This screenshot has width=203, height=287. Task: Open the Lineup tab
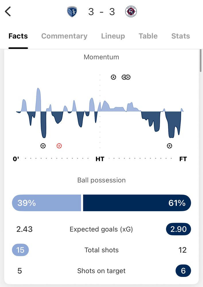pos(113,36)
